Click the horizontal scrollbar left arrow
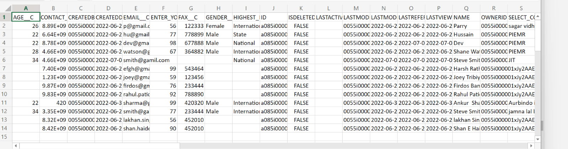Screen dimensions: 568x149 click(x=16, y=145)
